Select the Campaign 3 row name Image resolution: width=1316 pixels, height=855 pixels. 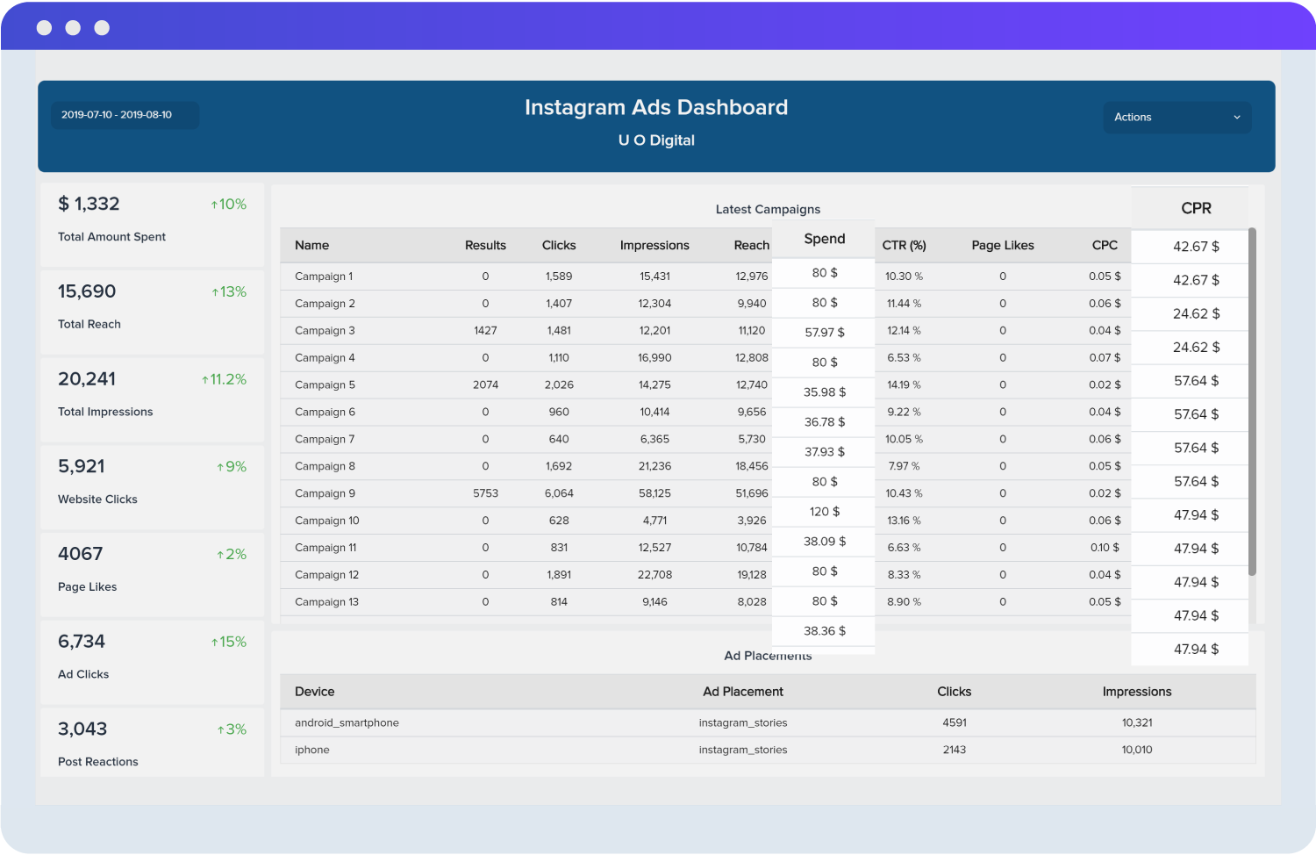click(x=325, y=331)
